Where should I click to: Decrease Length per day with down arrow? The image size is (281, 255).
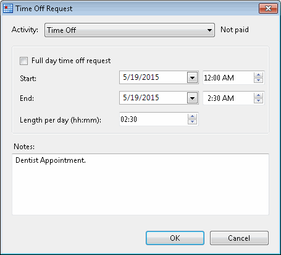(x=192, y=121)
